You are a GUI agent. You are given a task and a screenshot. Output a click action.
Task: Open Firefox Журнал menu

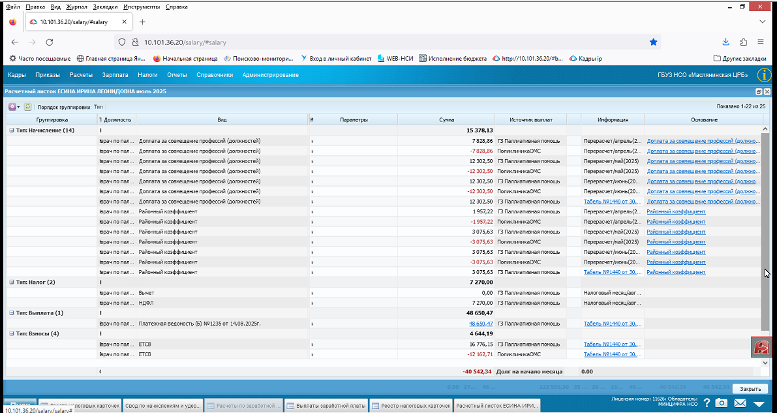77,7
